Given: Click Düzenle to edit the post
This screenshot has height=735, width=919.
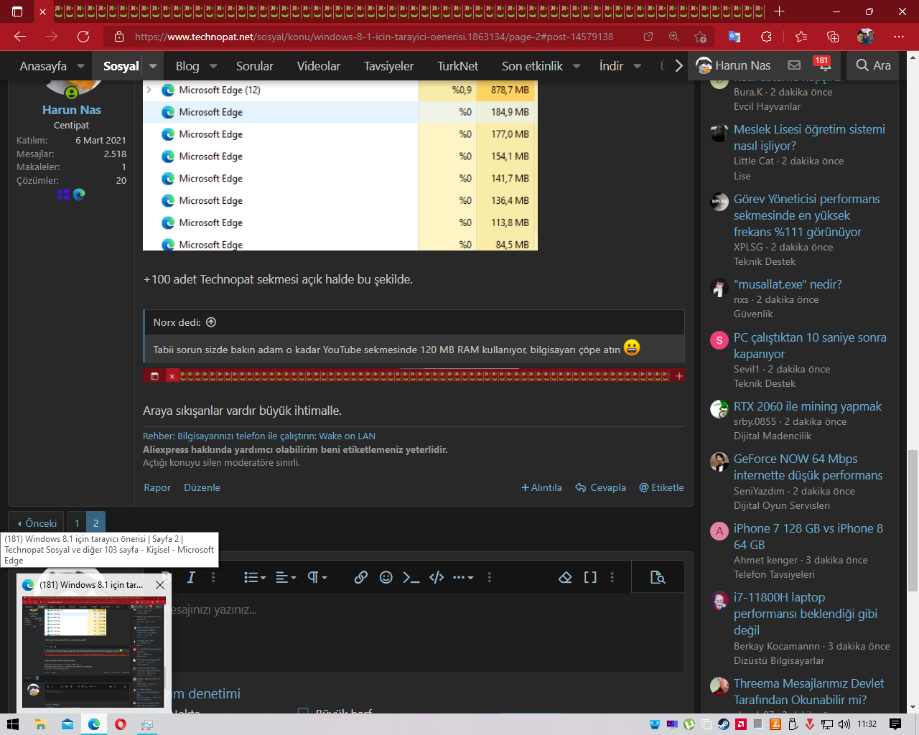Looking at the screenshot, I should point(202,487).
